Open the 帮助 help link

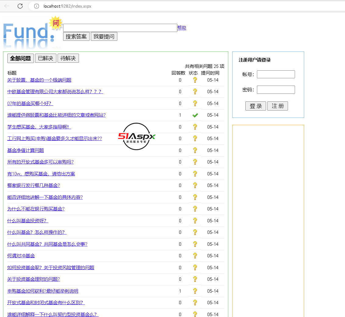pos(182,28)
